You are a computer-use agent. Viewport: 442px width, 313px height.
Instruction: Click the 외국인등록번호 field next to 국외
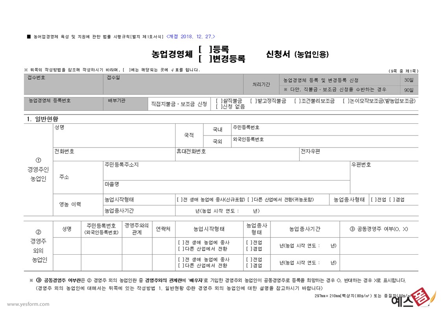click(x=325, y=142)
